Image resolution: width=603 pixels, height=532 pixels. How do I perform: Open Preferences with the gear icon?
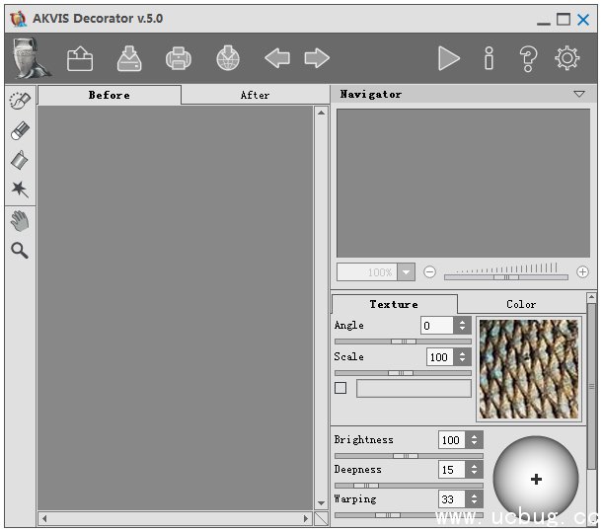(566, 59)
